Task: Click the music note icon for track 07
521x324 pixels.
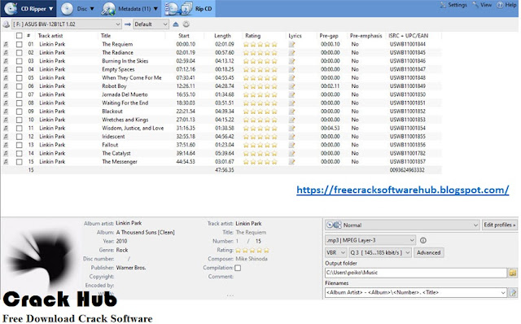Action: tap(6, 94)
